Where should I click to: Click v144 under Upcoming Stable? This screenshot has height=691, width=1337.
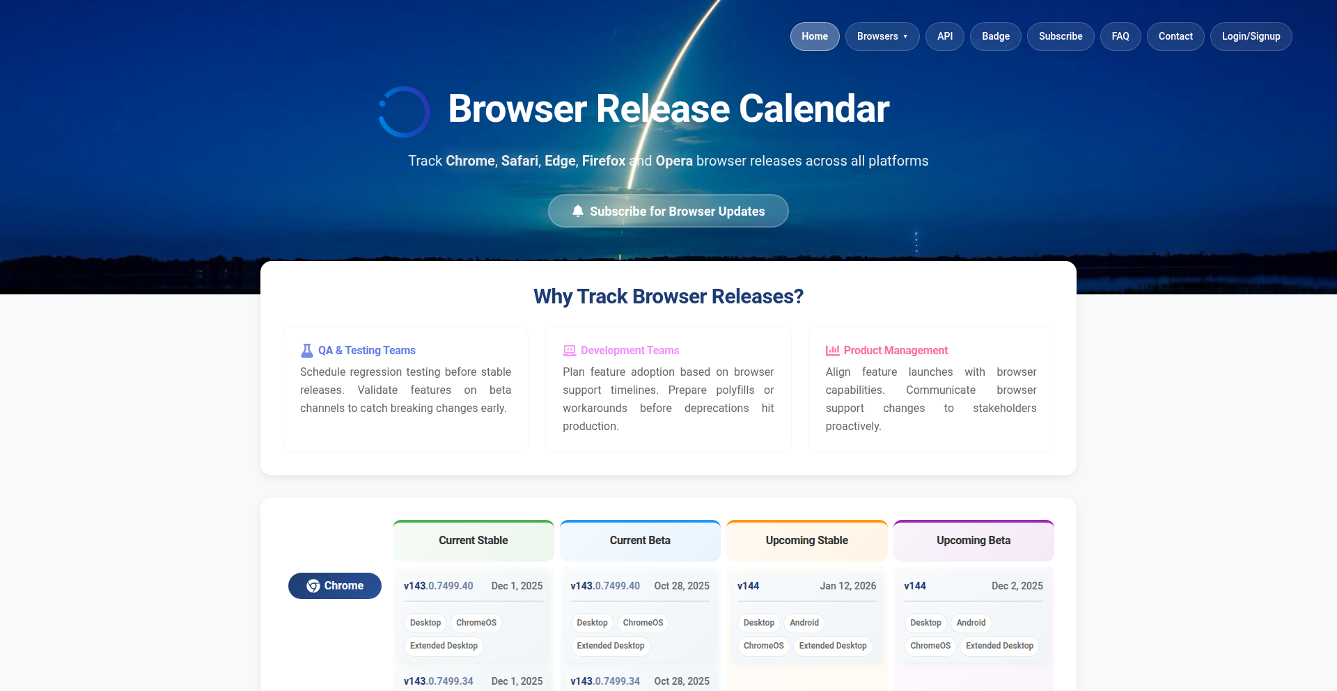coord(749,586)
